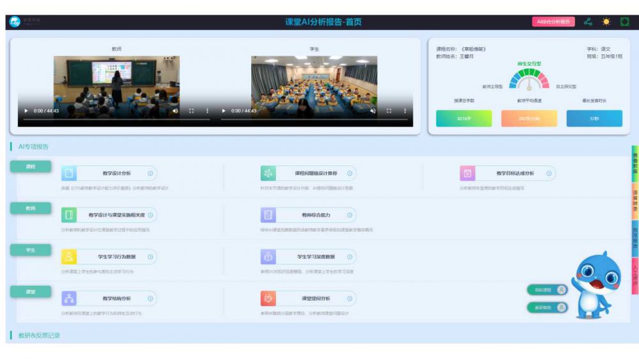Open the AI综合分析报告 button
The height and width of the screenshot is (359, 639).
tap(553, 22)
